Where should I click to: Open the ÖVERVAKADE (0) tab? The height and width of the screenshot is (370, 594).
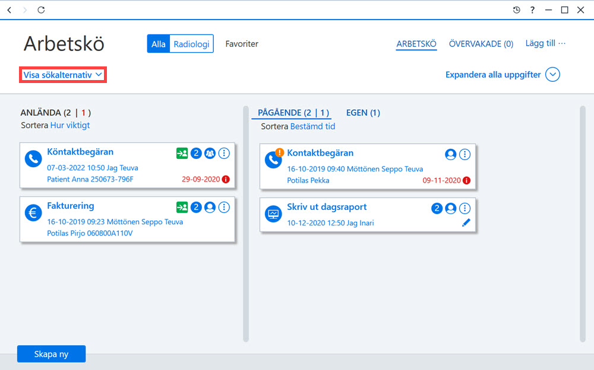(x=481, y=44)
